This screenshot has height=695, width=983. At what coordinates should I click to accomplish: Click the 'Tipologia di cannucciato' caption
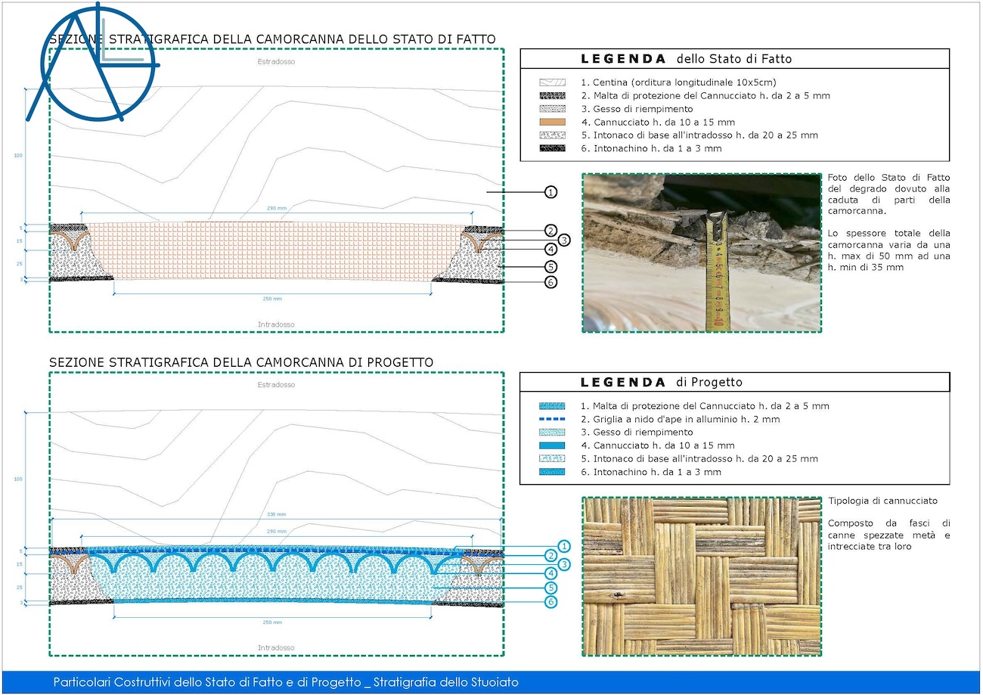[x=882, y=501]
